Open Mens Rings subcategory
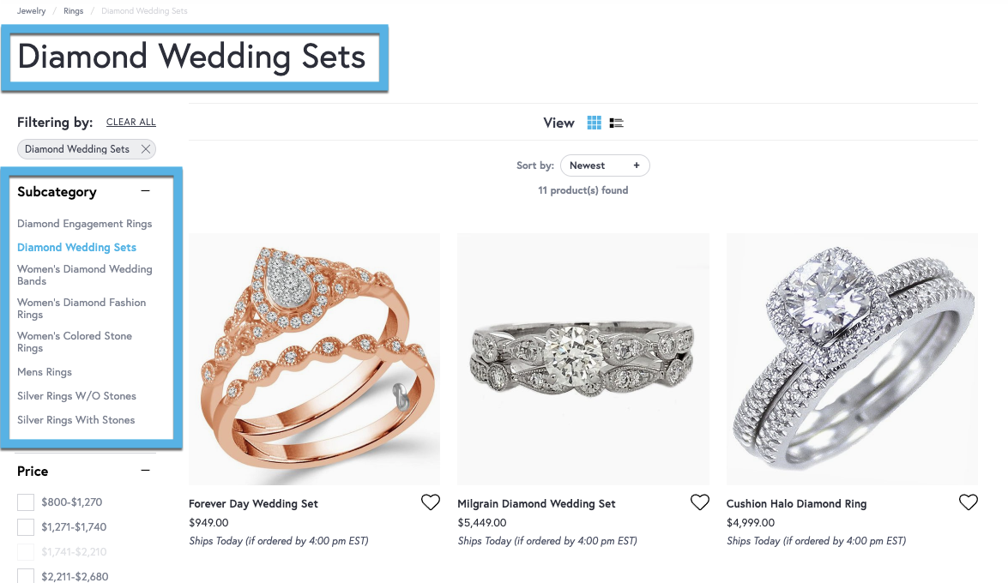1008x583 pixels. click(45, 372)
